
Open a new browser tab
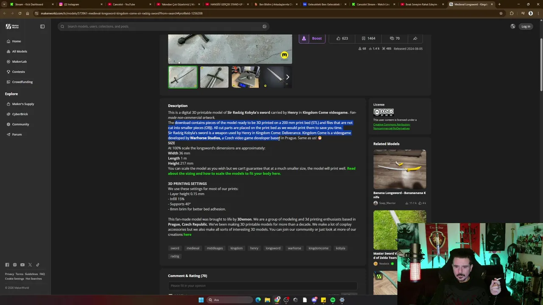tap(499, 4)
